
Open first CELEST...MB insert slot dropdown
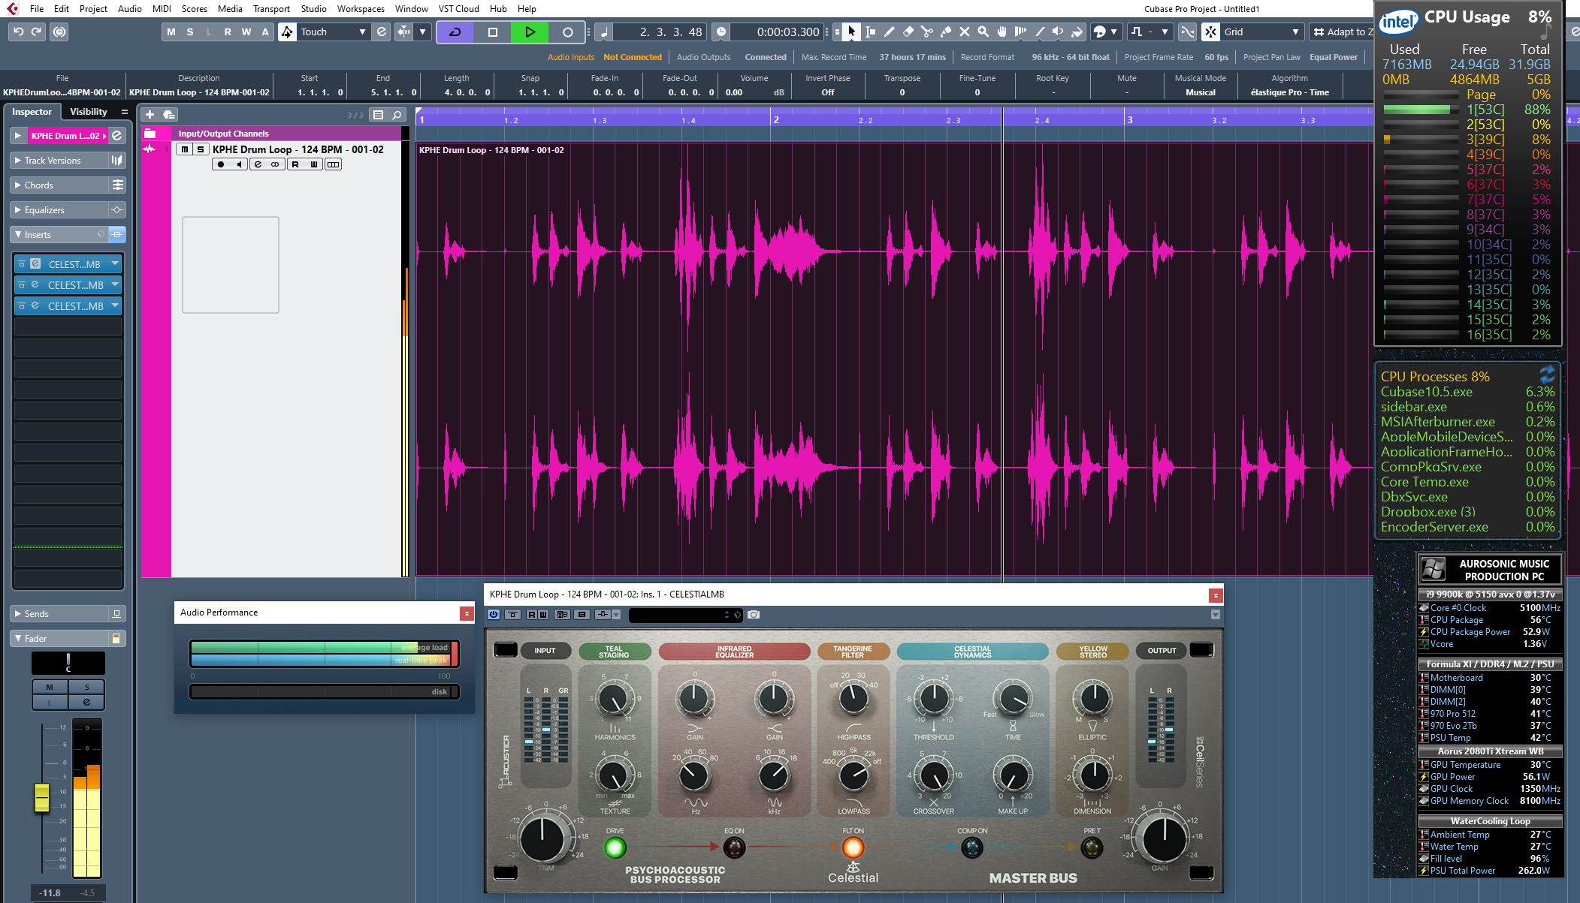pos(115,264)
